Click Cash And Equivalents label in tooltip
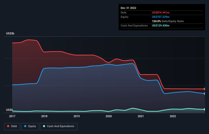The height and width of the screenshot is (134, 209). coord(134,25)
